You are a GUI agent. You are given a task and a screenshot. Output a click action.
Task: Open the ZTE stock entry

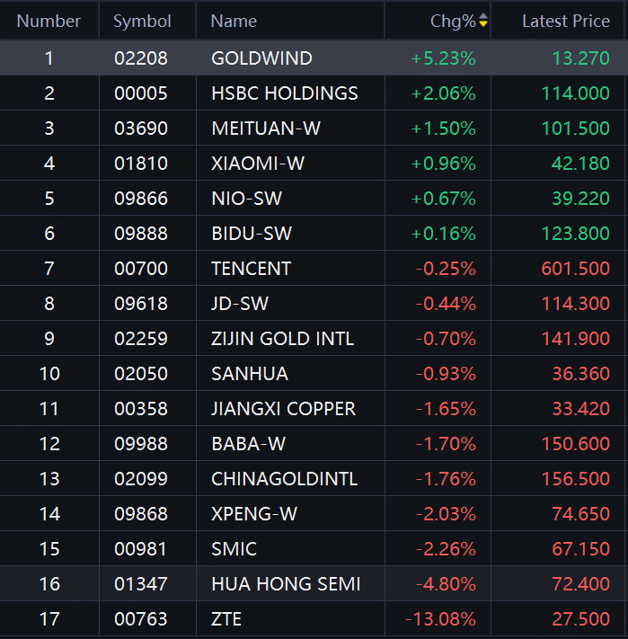tap(226, 619)
